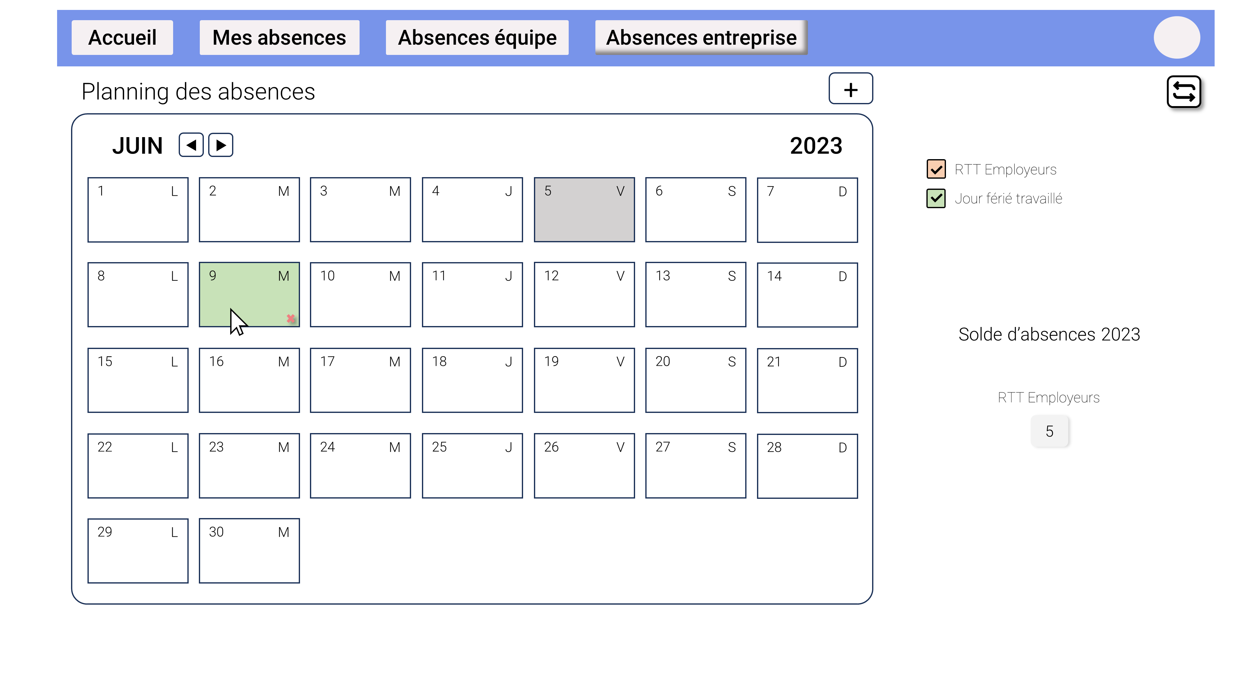
Task: Click the swap arrows icon top right
Action: pos(1184,92)
